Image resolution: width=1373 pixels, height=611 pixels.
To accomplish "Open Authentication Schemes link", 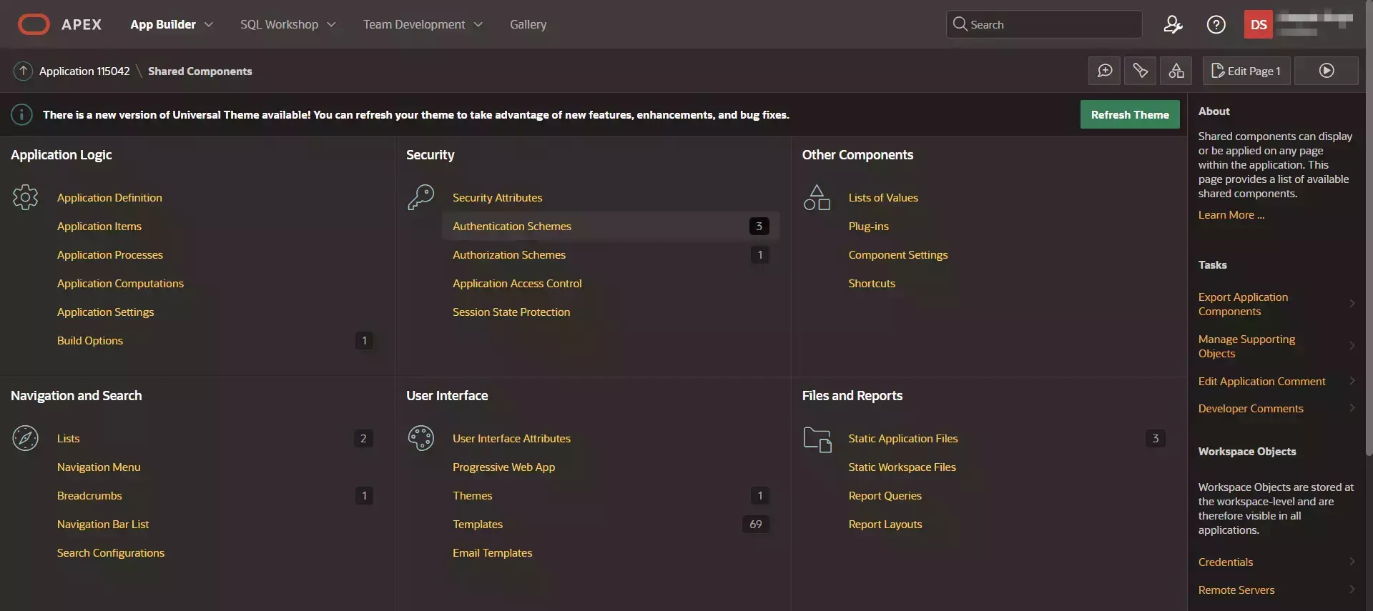I will pyautogui.click(x=512, y=226).
